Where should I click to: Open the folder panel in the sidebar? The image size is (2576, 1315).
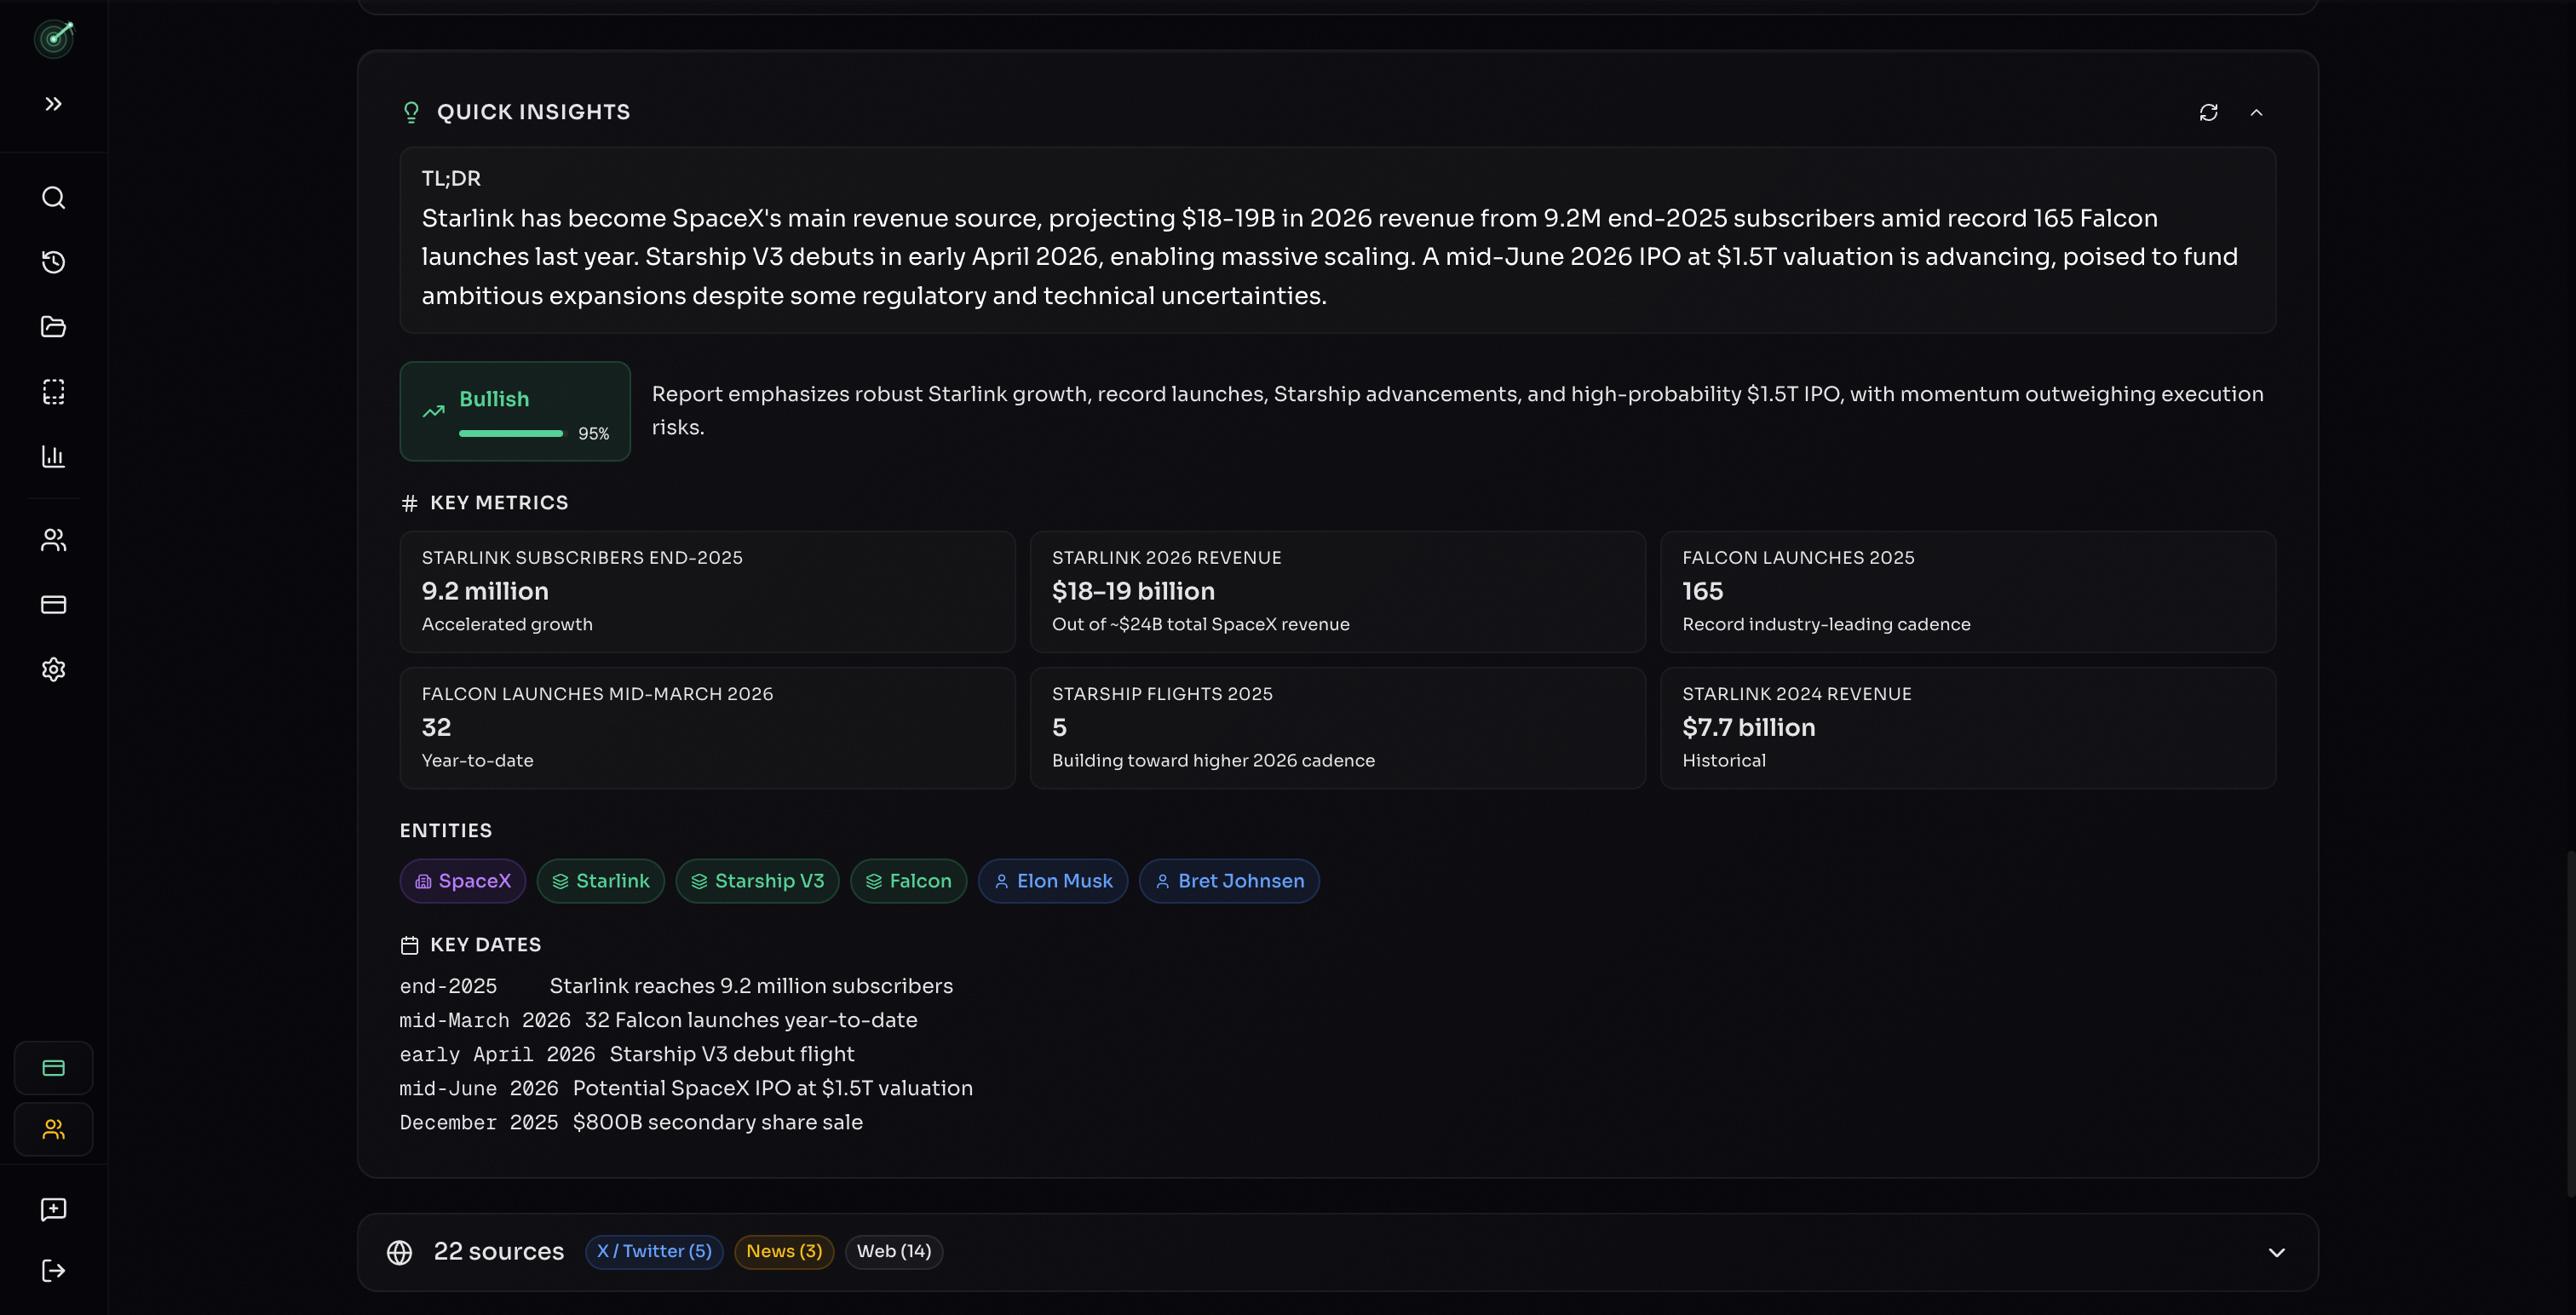(x=53, y=327)
